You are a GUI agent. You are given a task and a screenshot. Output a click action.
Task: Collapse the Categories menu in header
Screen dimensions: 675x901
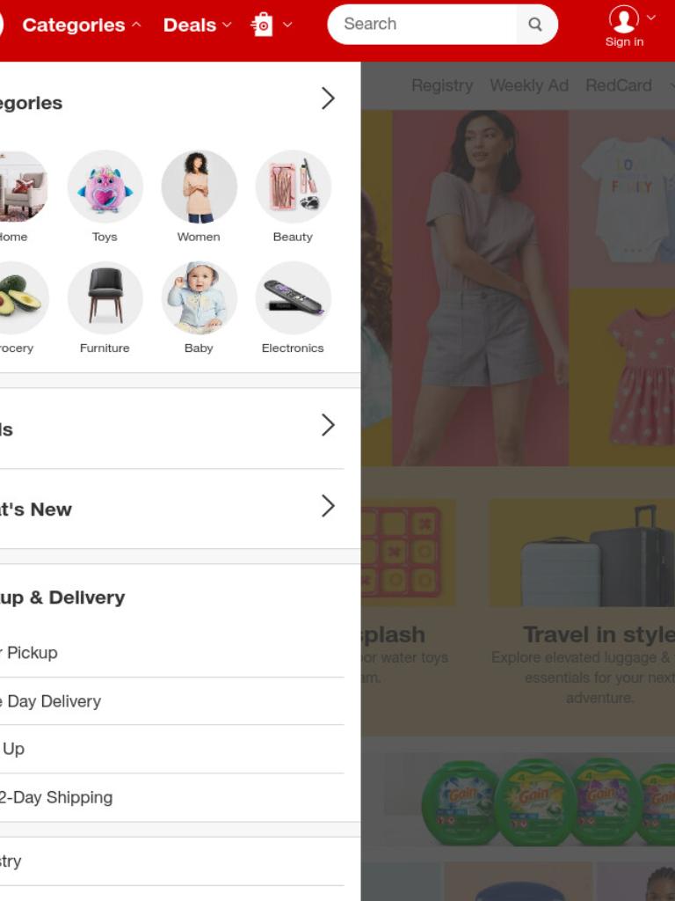pyautogui.click(x=82, y=25)
